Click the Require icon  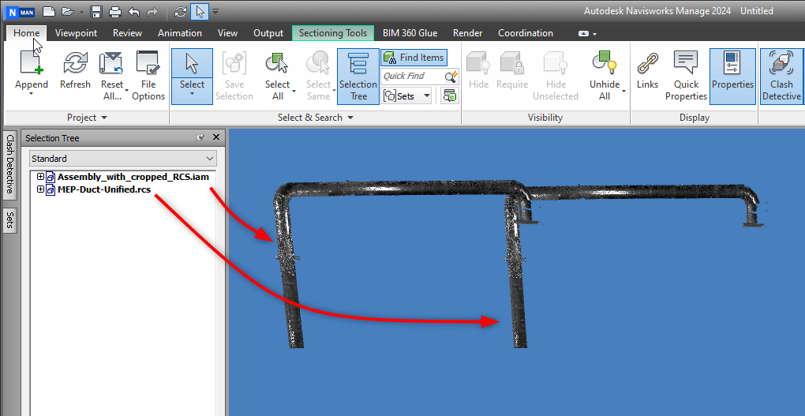pyautogui.click(x=512, y=63)
